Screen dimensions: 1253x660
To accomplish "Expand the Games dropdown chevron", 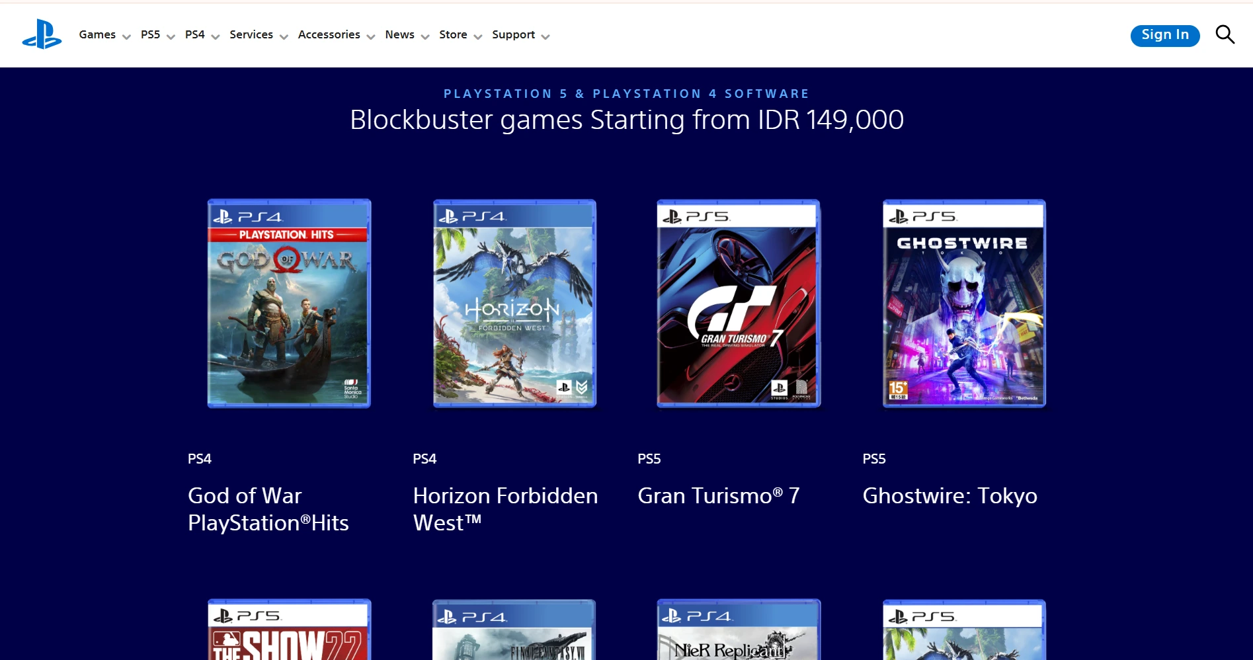I will click(126, 37).
